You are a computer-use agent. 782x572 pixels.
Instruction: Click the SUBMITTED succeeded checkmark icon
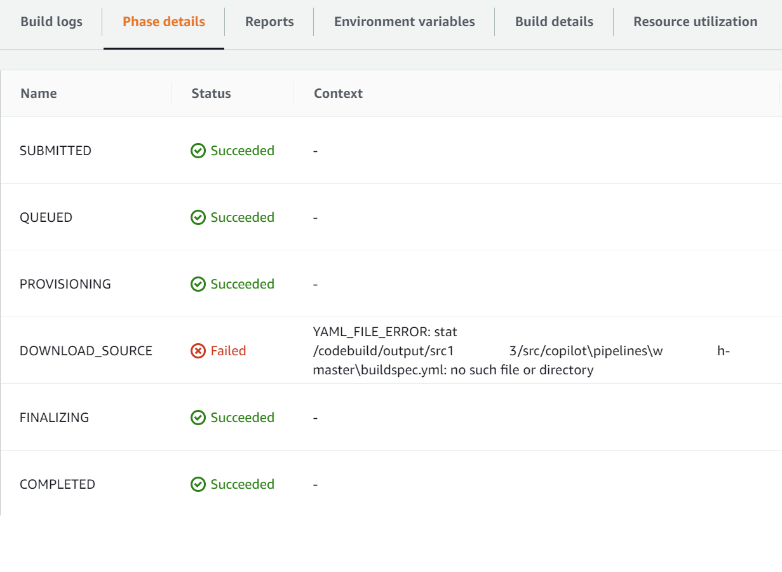[x=198, y=151]
